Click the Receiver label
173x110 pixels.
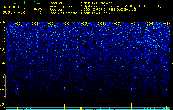[x=56, y=10]
